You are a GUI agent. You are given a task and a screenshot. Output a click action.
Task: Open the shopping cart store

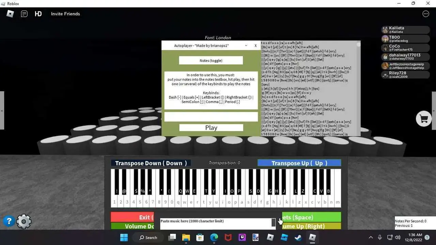[x=424, y=119]
